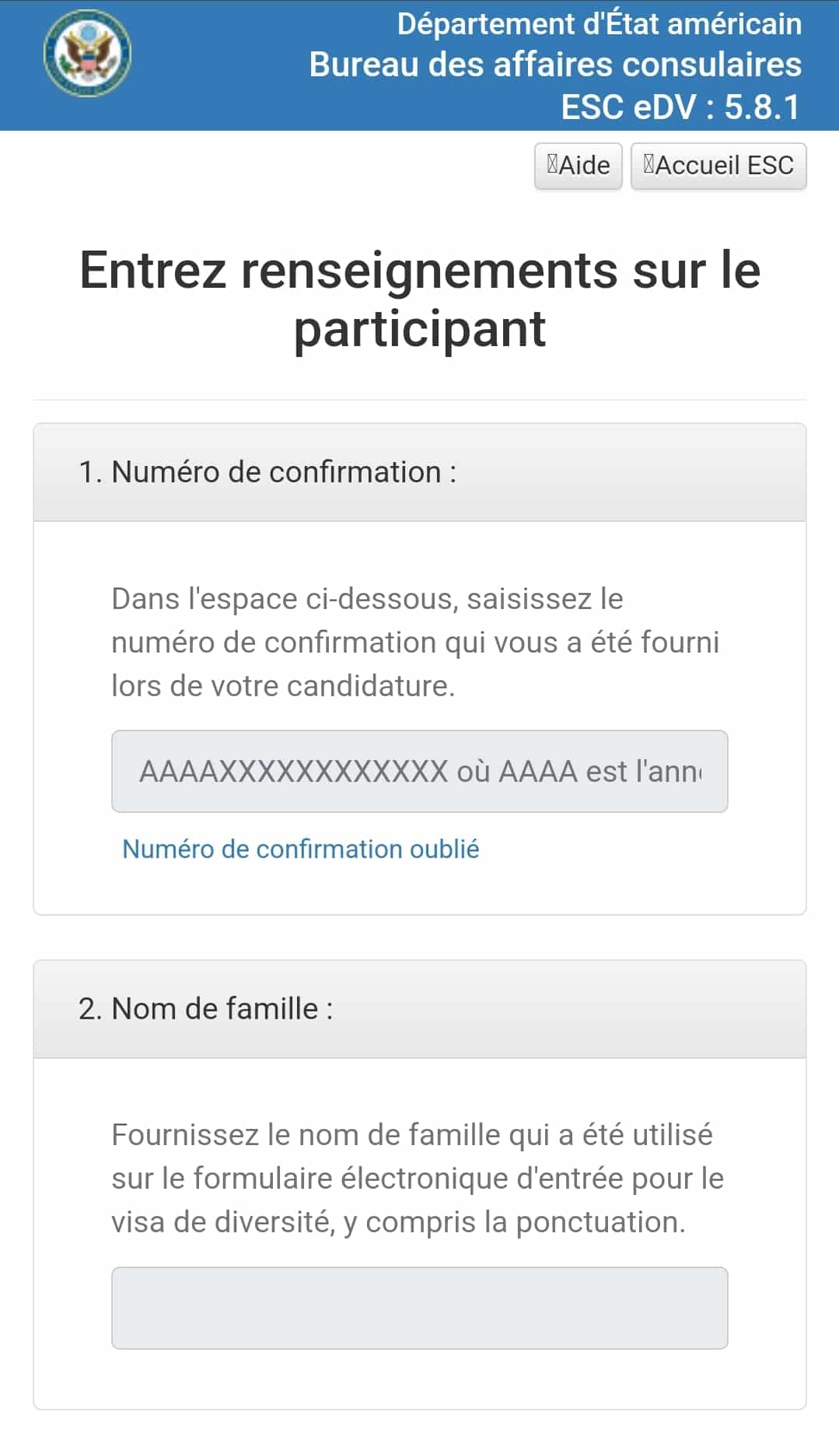Viewport: 839px width, 1447px height.
Task: Click the last name instructions paragraph
Action: tap(417, 1179)
